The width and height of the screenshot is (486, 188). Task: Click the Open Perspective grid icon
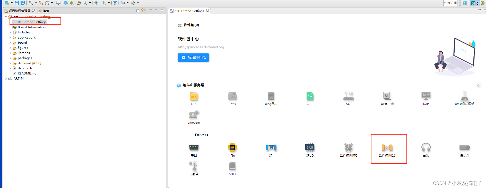click(465, 3)
